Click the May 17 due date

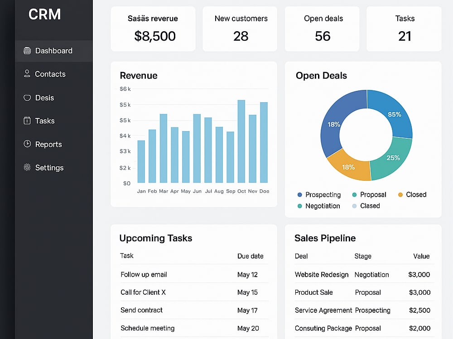[x=247, y=311]
